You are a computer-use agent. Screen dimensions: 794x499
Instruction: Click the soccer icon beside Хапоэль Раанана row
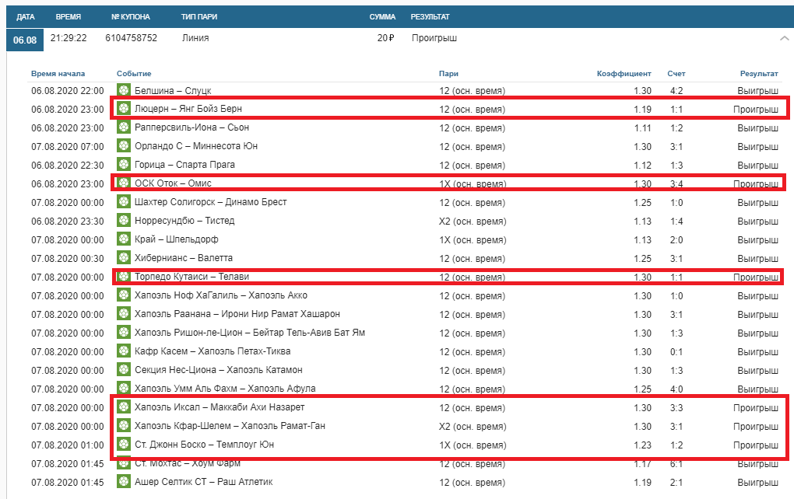point(124,314)
